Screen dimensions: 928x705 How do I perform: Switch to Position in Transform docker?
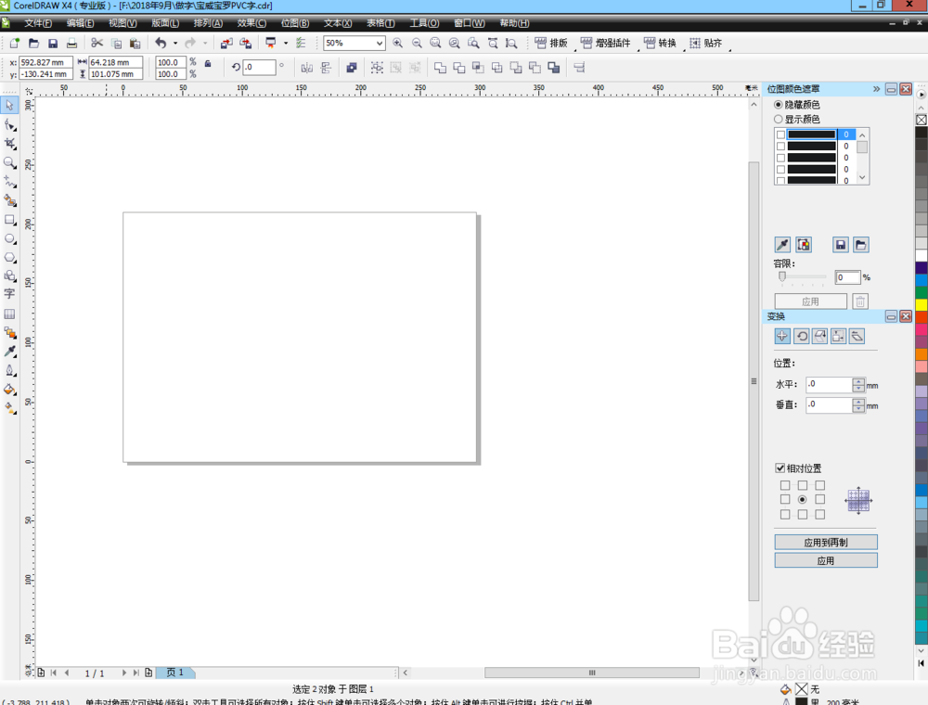click(x=782, y=336)
